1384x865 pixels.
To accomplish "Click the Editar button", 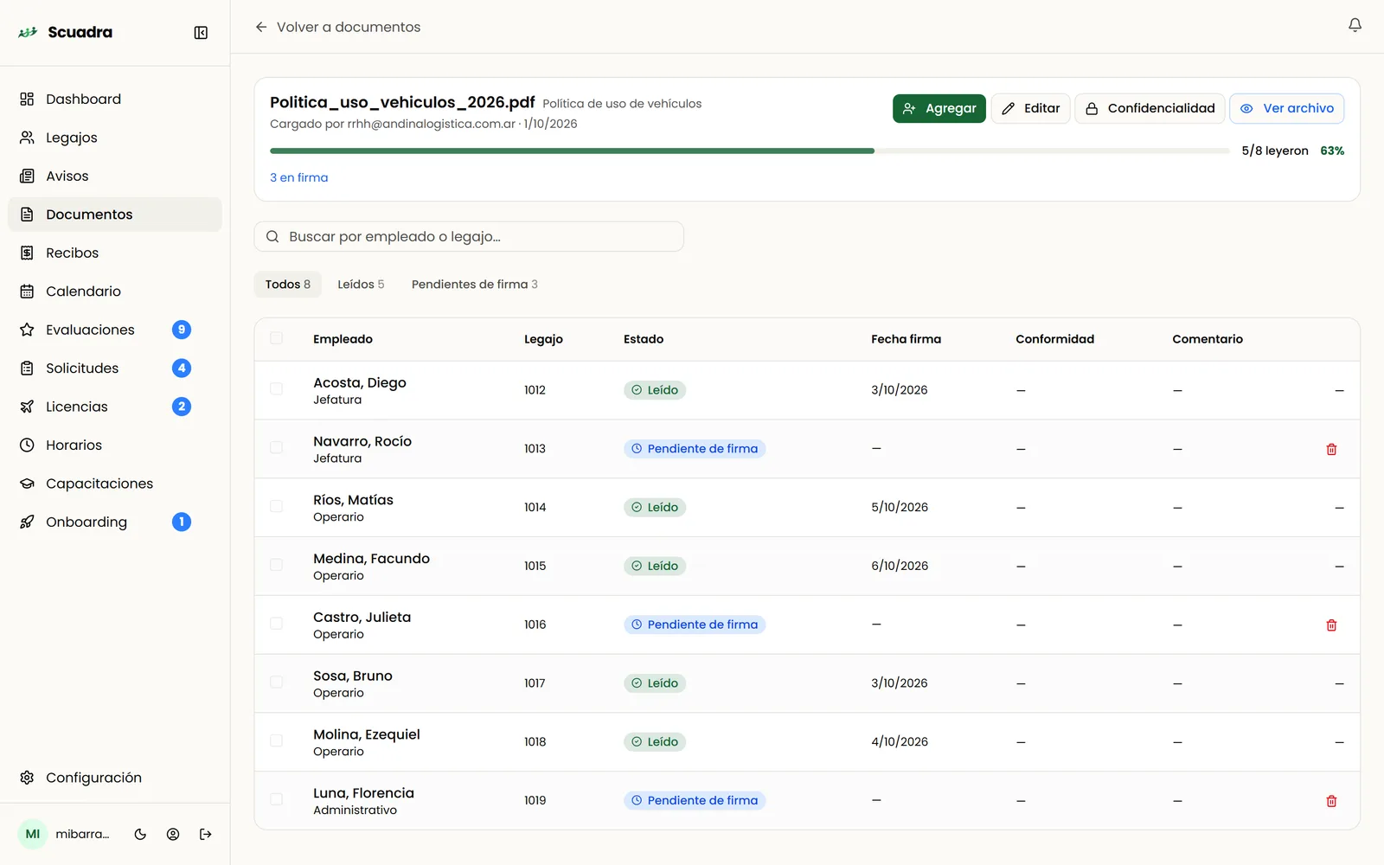I will click(1030, 108).
